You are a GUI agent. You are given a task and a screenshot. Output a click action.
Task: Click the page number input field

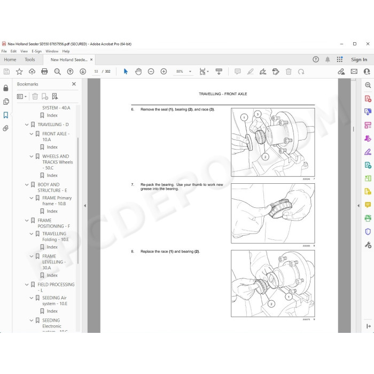[96, 72]
